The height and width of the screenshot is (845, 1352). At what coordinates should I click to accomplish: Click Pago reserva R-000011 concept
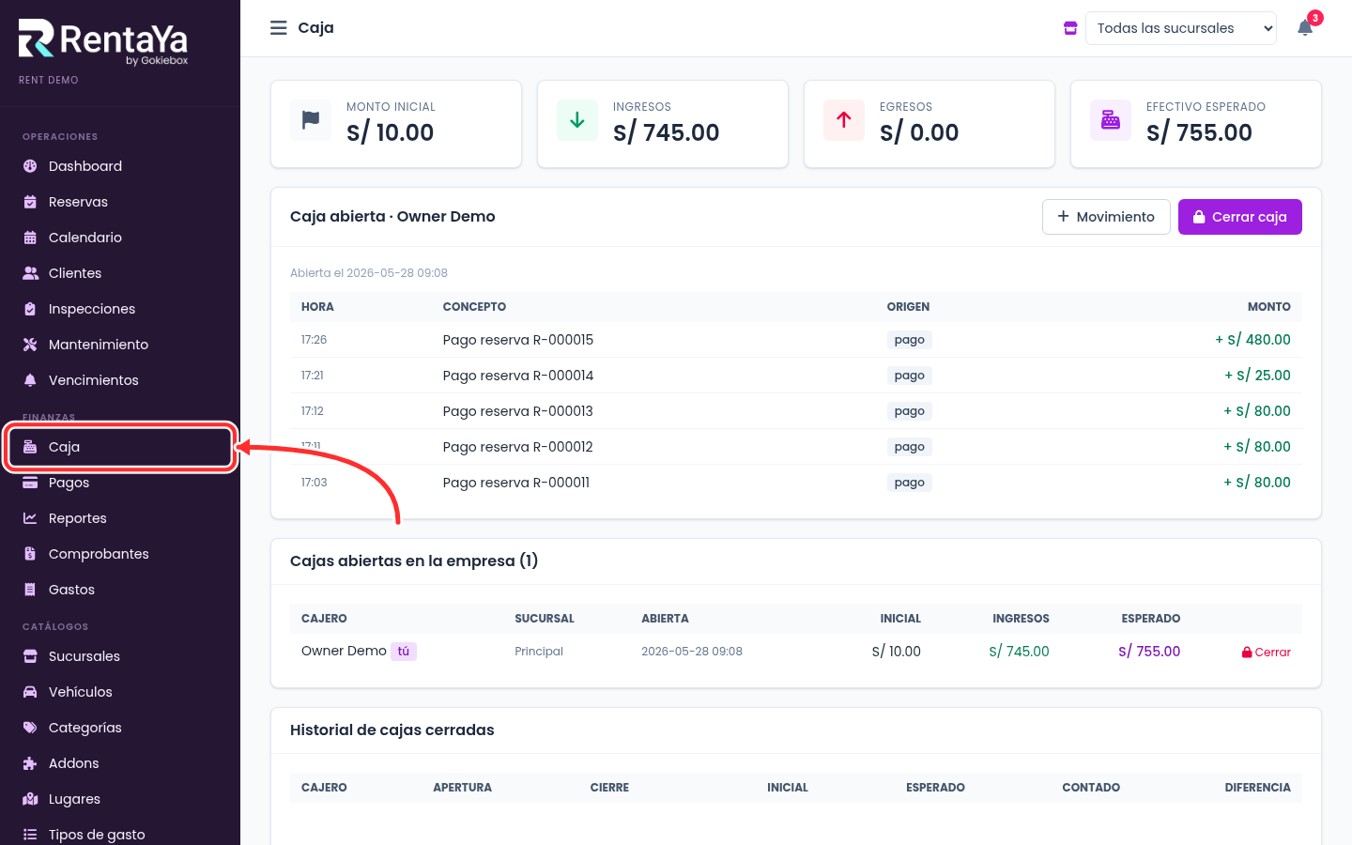click(x=516, y=483)
